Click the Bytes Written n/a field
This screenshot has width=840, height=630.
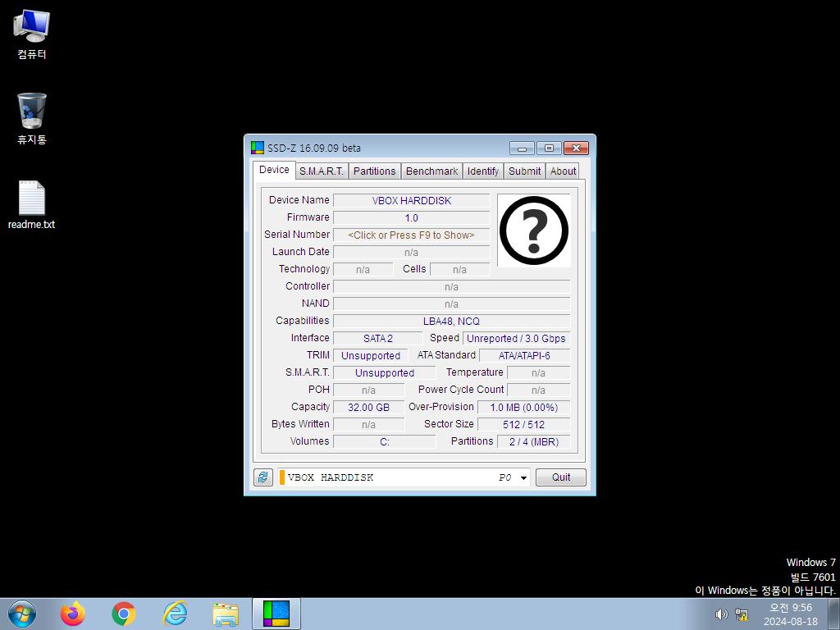click(368, 424)
